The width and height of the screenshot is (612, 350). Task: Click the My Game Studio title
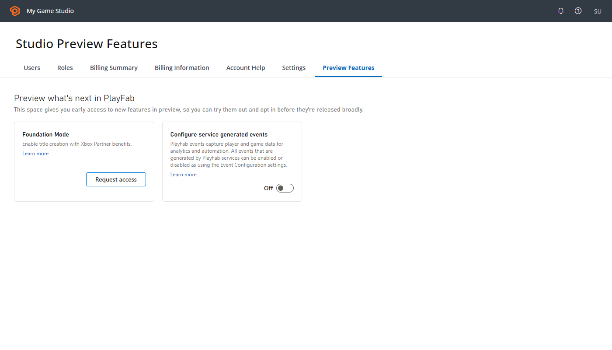tap(50, 11)
